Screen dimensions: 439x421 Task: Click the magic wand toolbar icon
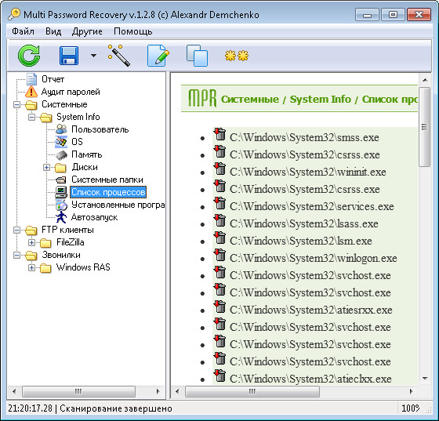coord(119,56)
